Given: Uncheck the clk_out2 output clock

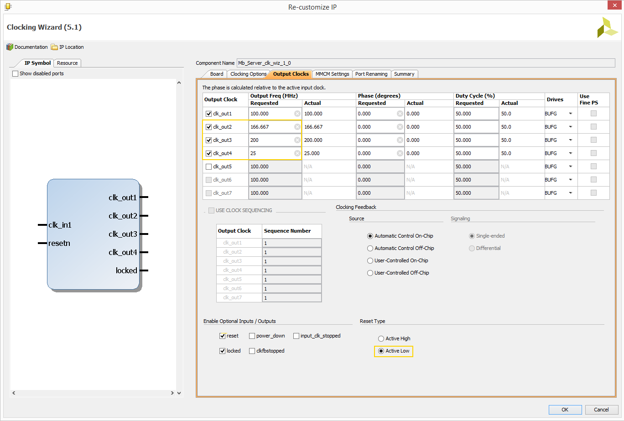Looking at the screenshot, I should pos(209,127).
